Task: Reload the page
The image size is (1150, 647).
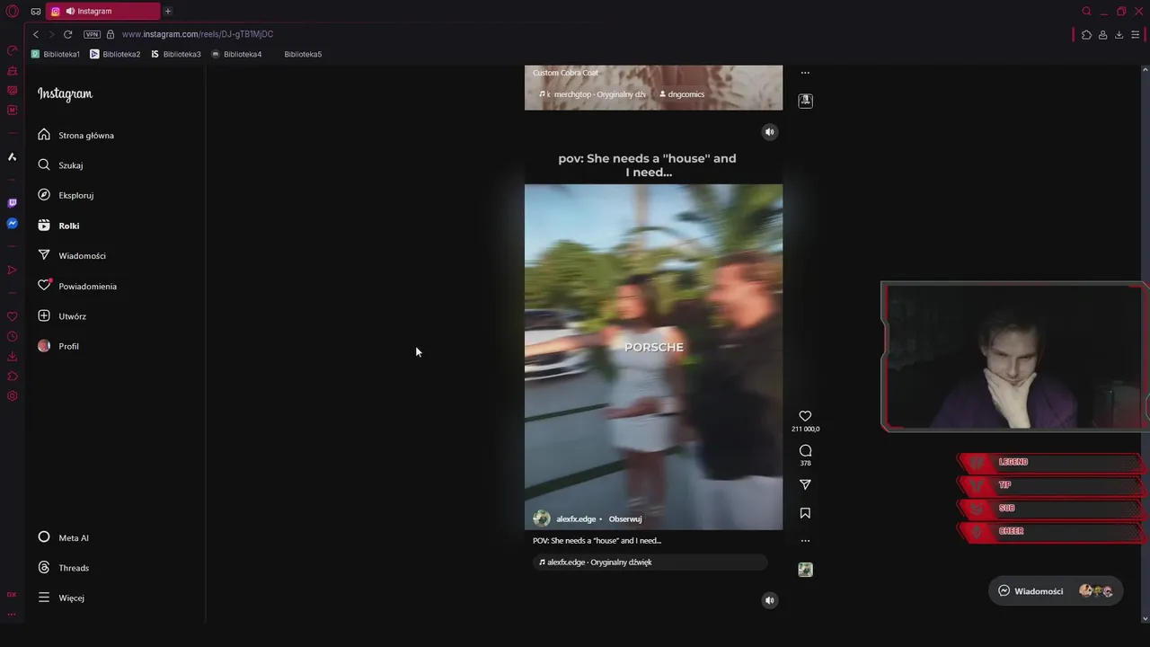Action: (x=67, y=34)
